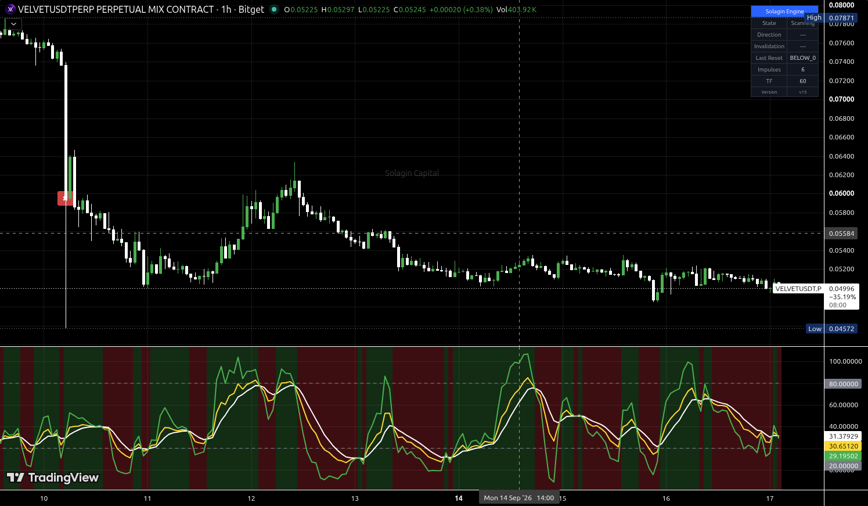868x506 pixels.
Task: Click the VELVETUSDTPERP PERPETUAL MIX CONTRACT title
Action: pyautogui.click(x=116, y=9)
